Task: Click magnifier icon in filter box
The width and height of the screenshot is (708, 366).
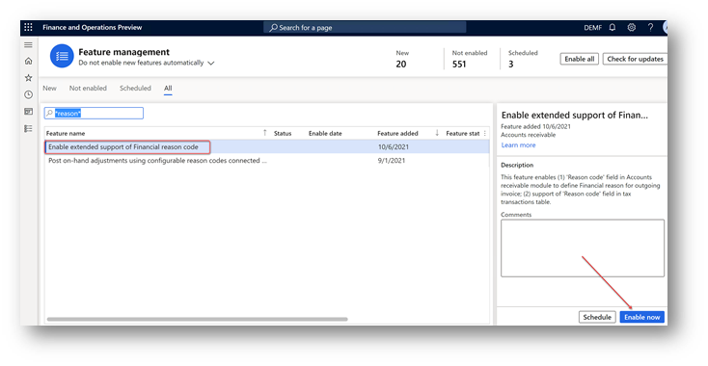Action: tap(49, 113)
